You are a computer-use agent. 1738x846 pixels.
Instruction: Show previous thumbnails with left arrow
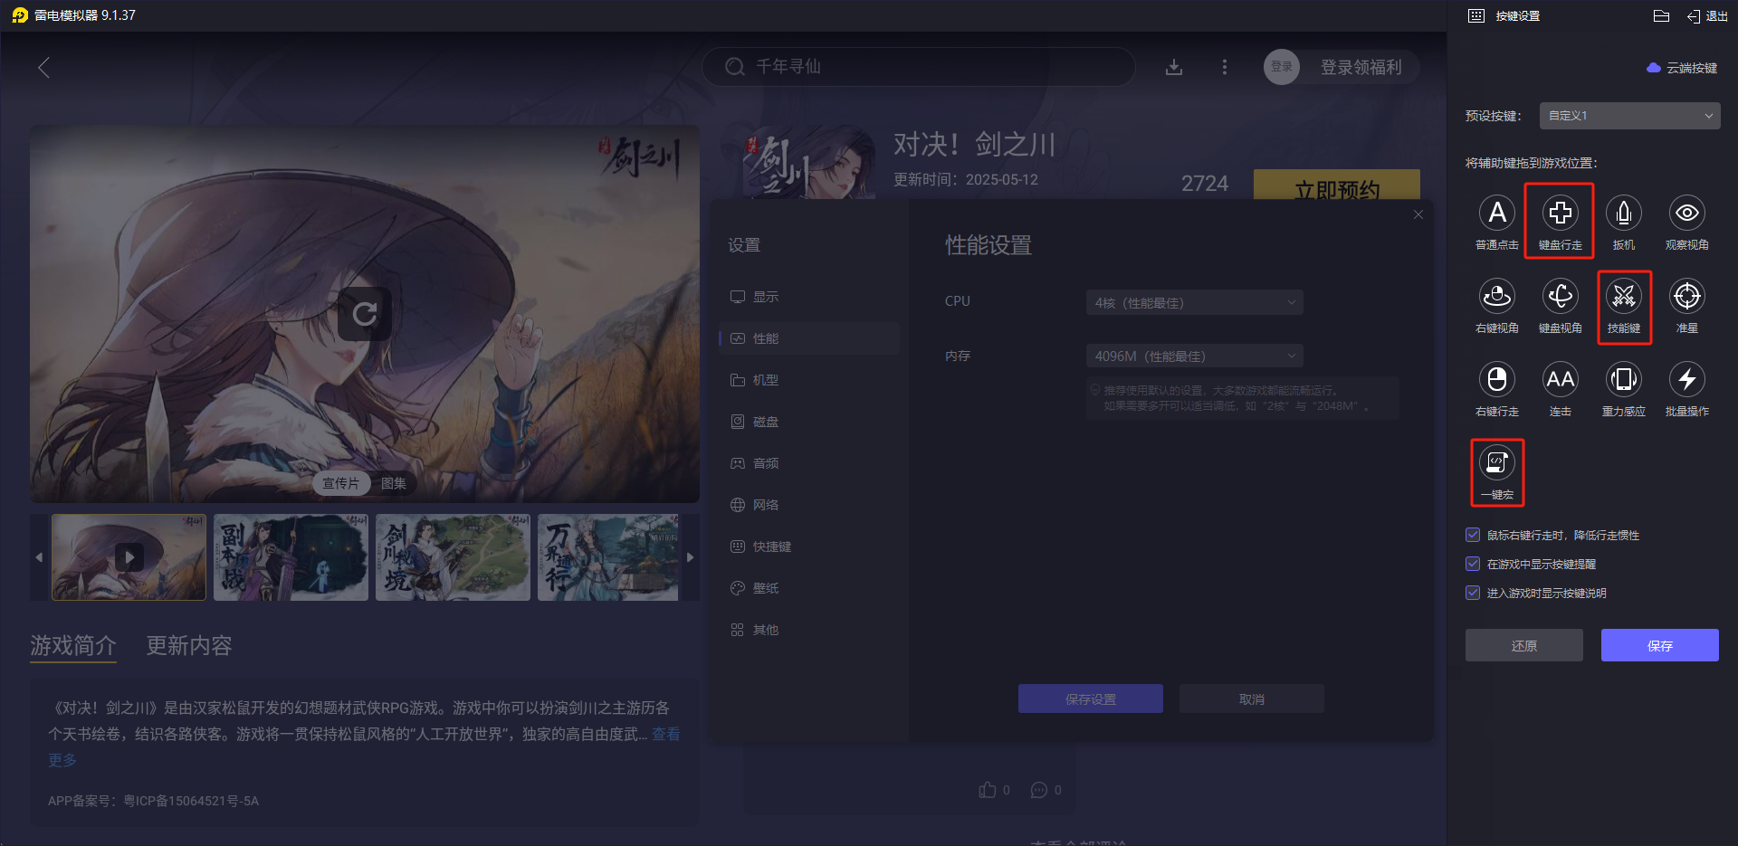(39, 557)
